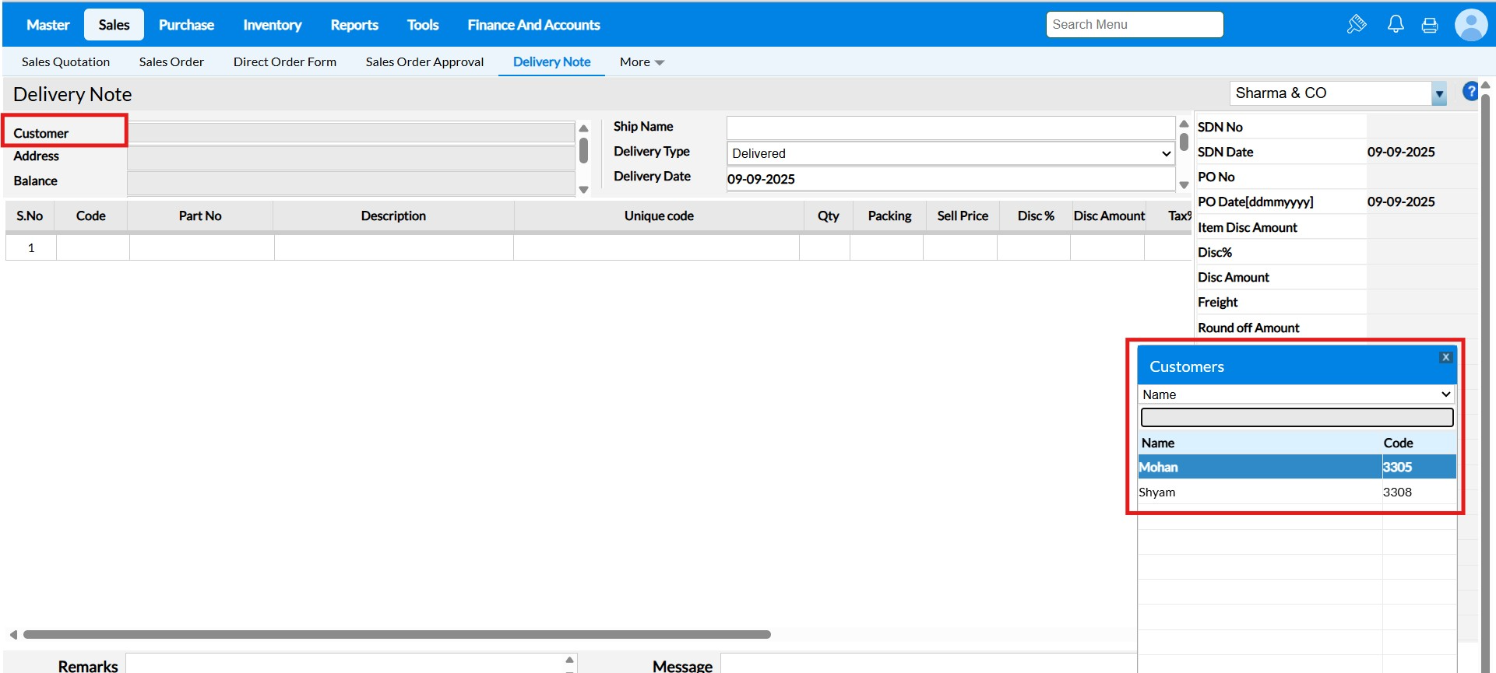Click row number 1 in the item grid

pyautogui.click(x=31, y=248)
